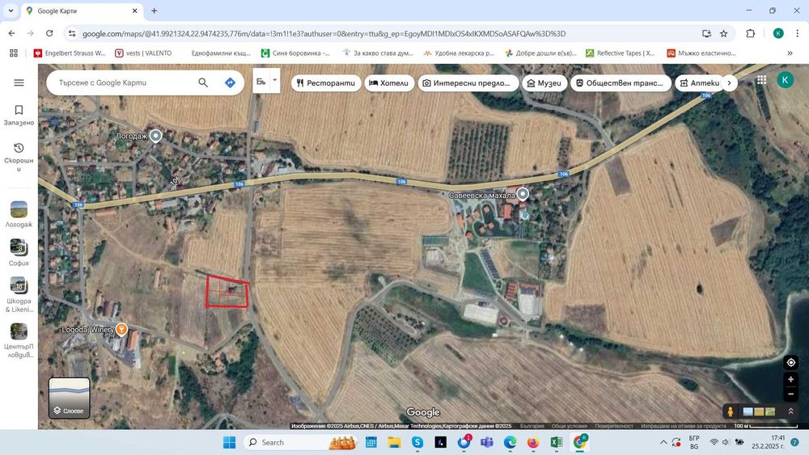The width and height of the screenshot is (809, 455).
Task: Show hidden system tray icons chevron
Action: 663,442
